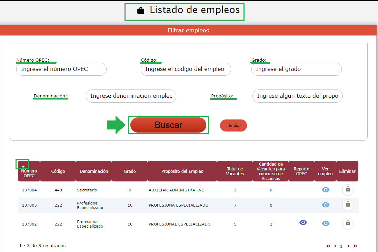Viewport: 378px width, 252px height.
Task: Click the delete lock icon for 137003
Action: click(348, 205)
